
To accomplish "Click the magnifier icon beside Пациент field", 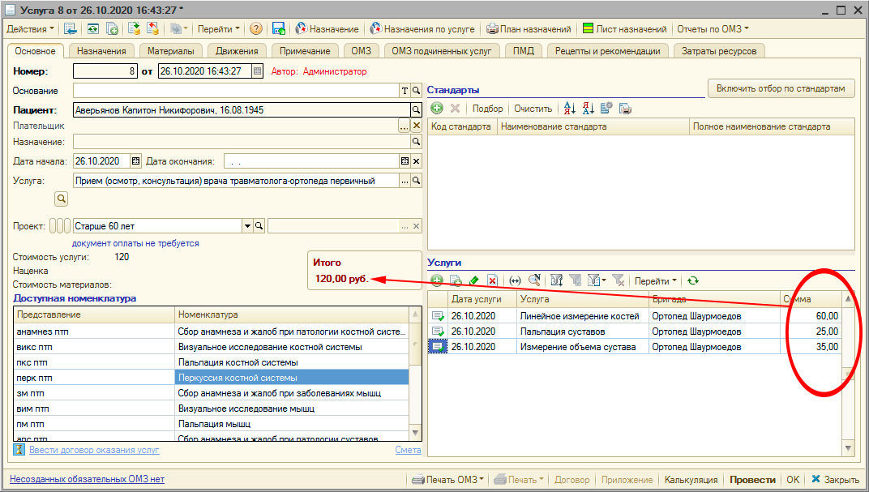I will pyautogui.click(x=416, y=109).
